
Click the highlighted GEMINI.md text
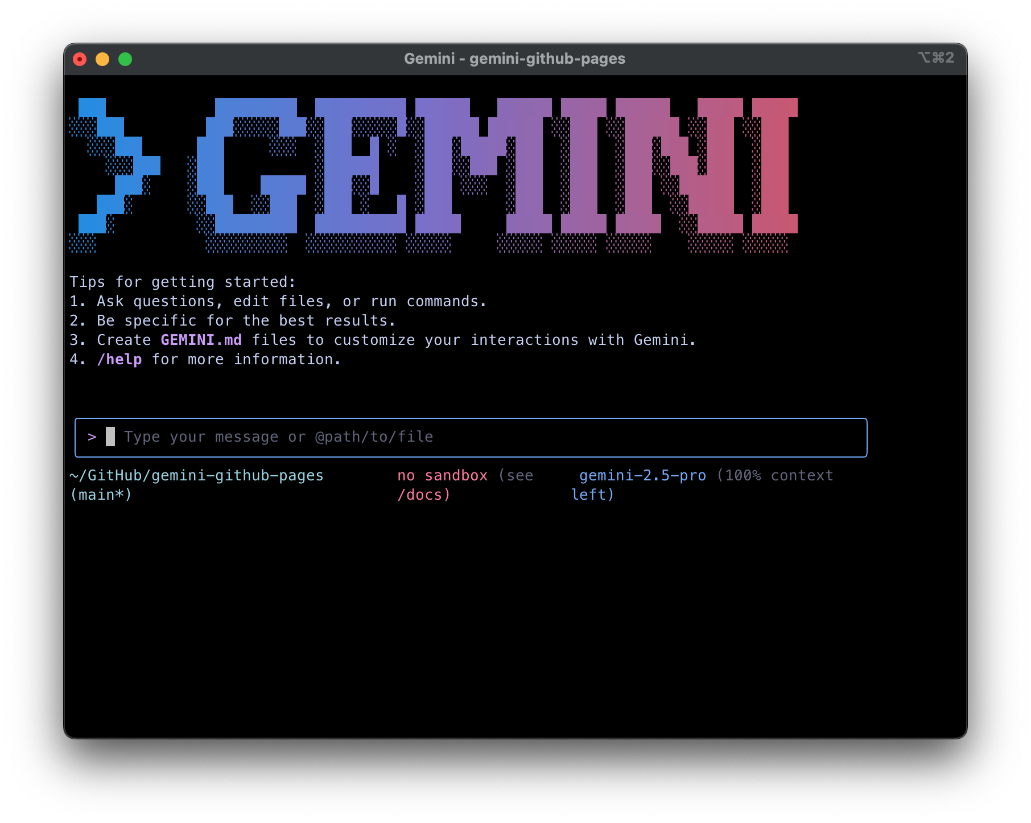(201, 340)
